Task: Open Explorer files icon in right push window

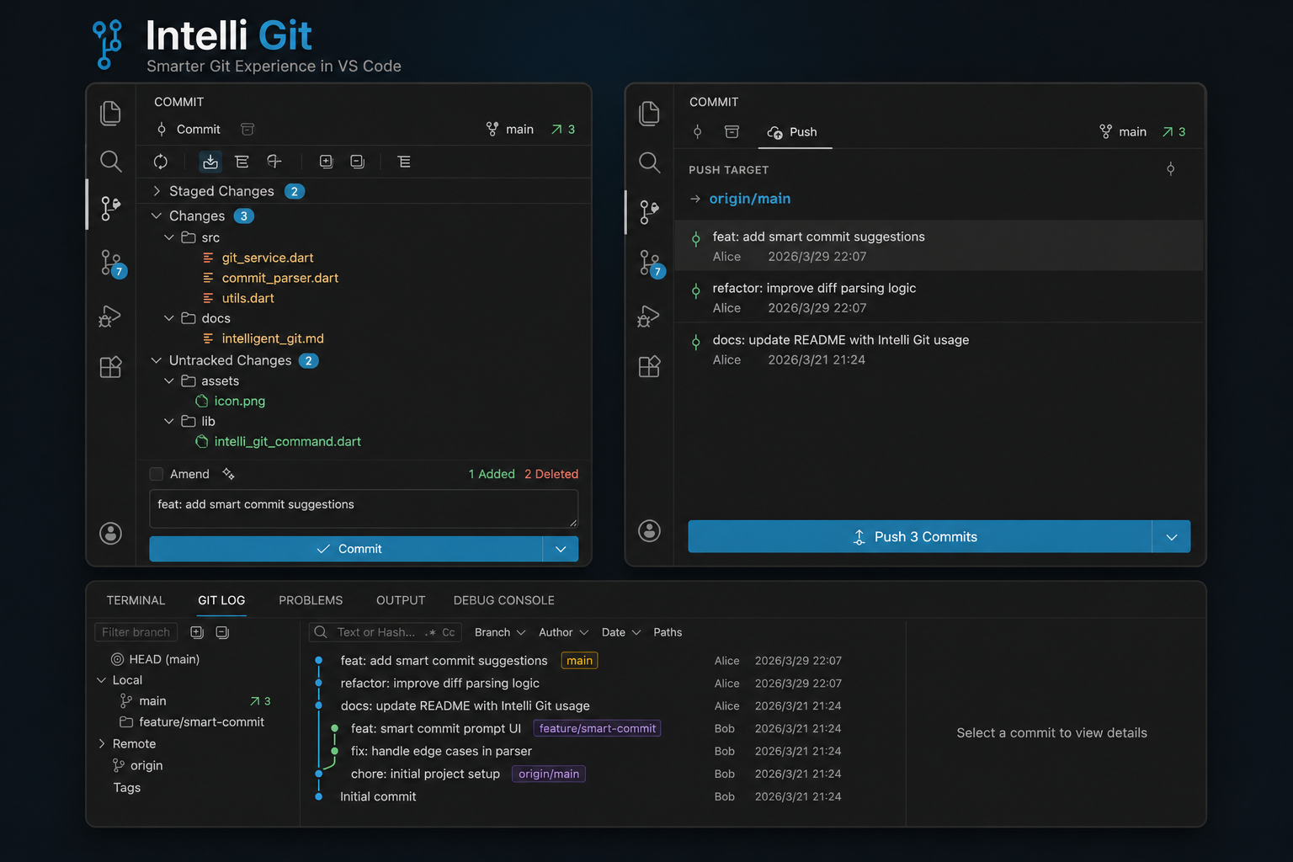Action: tap(649, 113)
